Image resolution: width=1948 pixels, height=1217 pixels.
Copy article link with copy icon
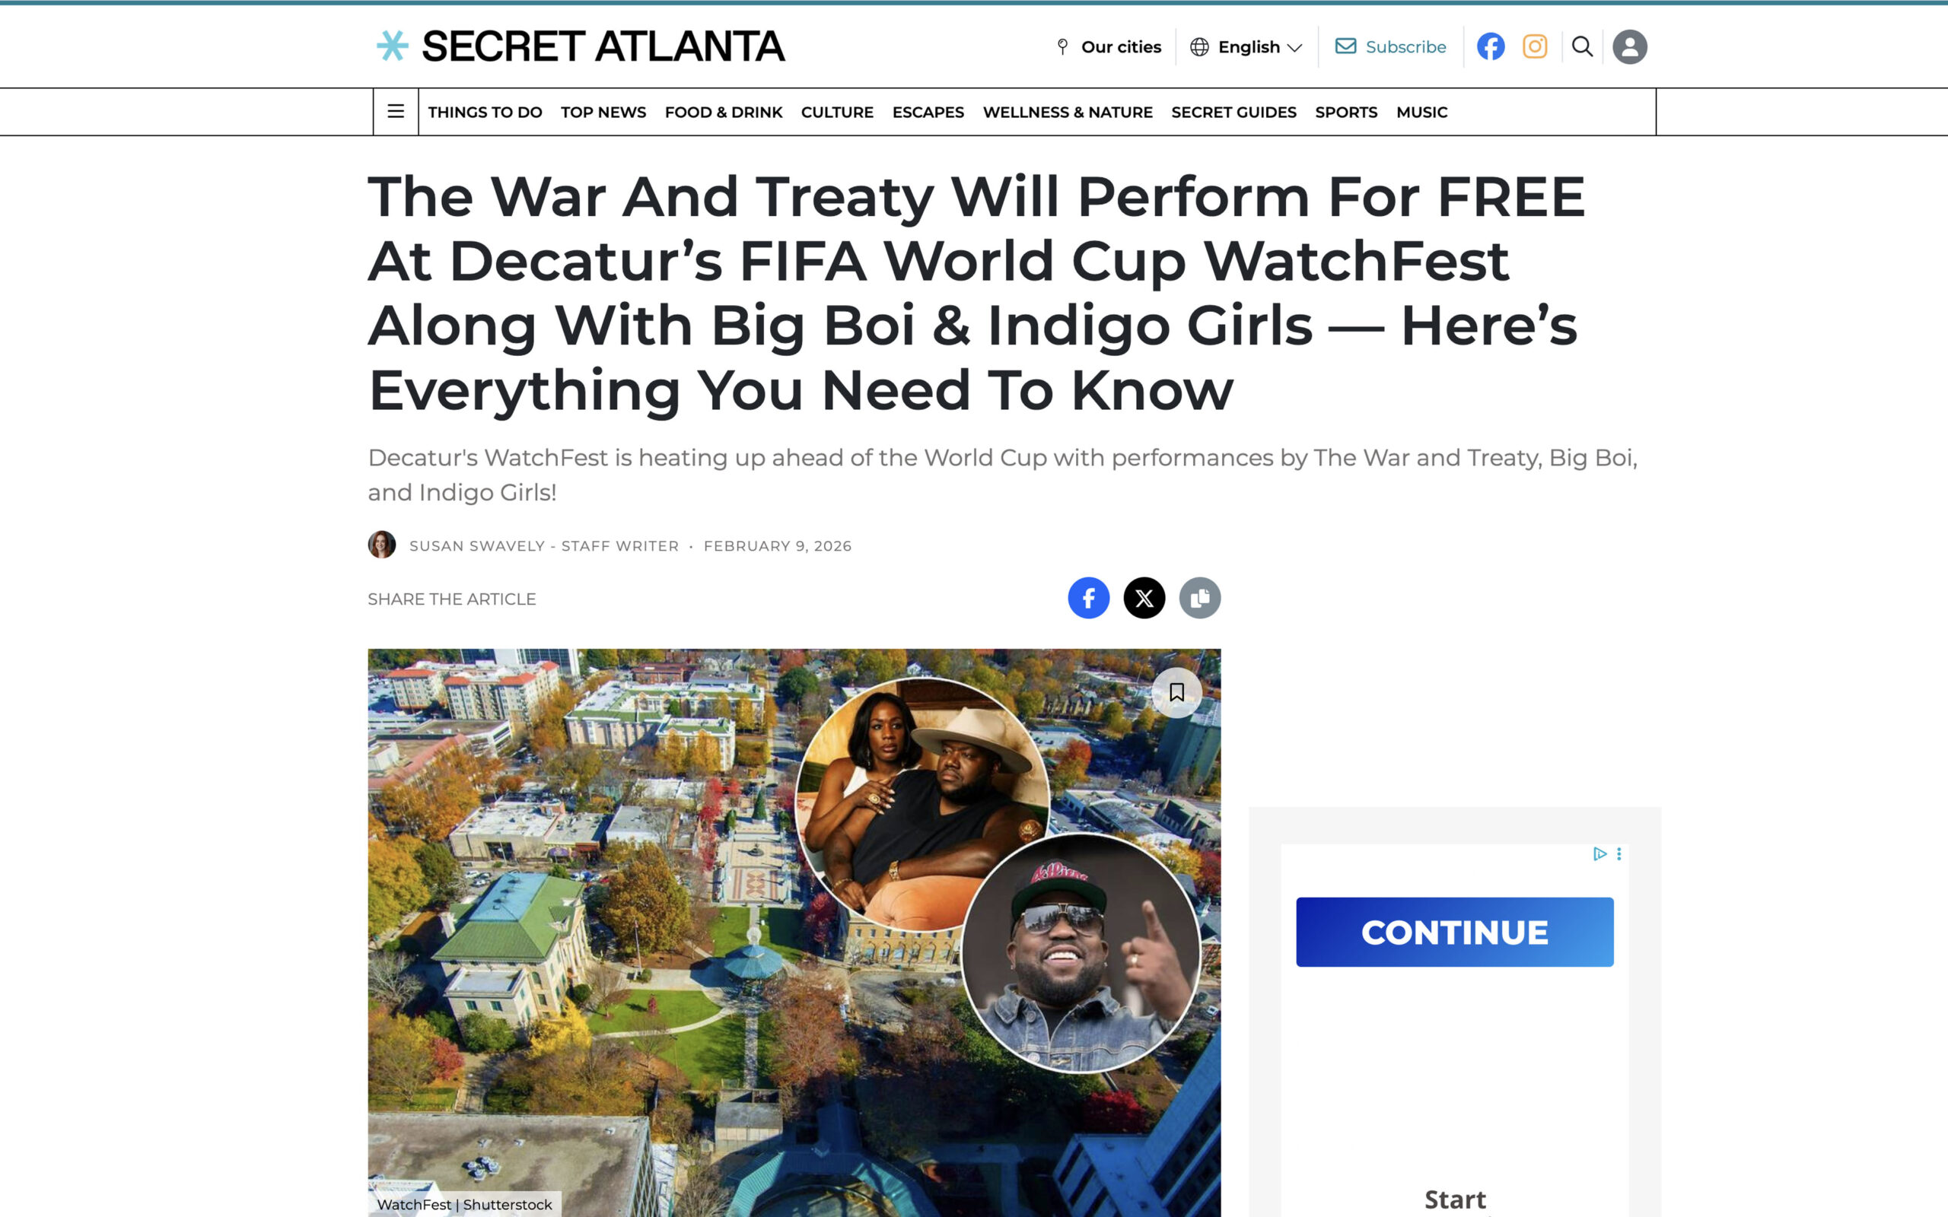[1199, 598]
